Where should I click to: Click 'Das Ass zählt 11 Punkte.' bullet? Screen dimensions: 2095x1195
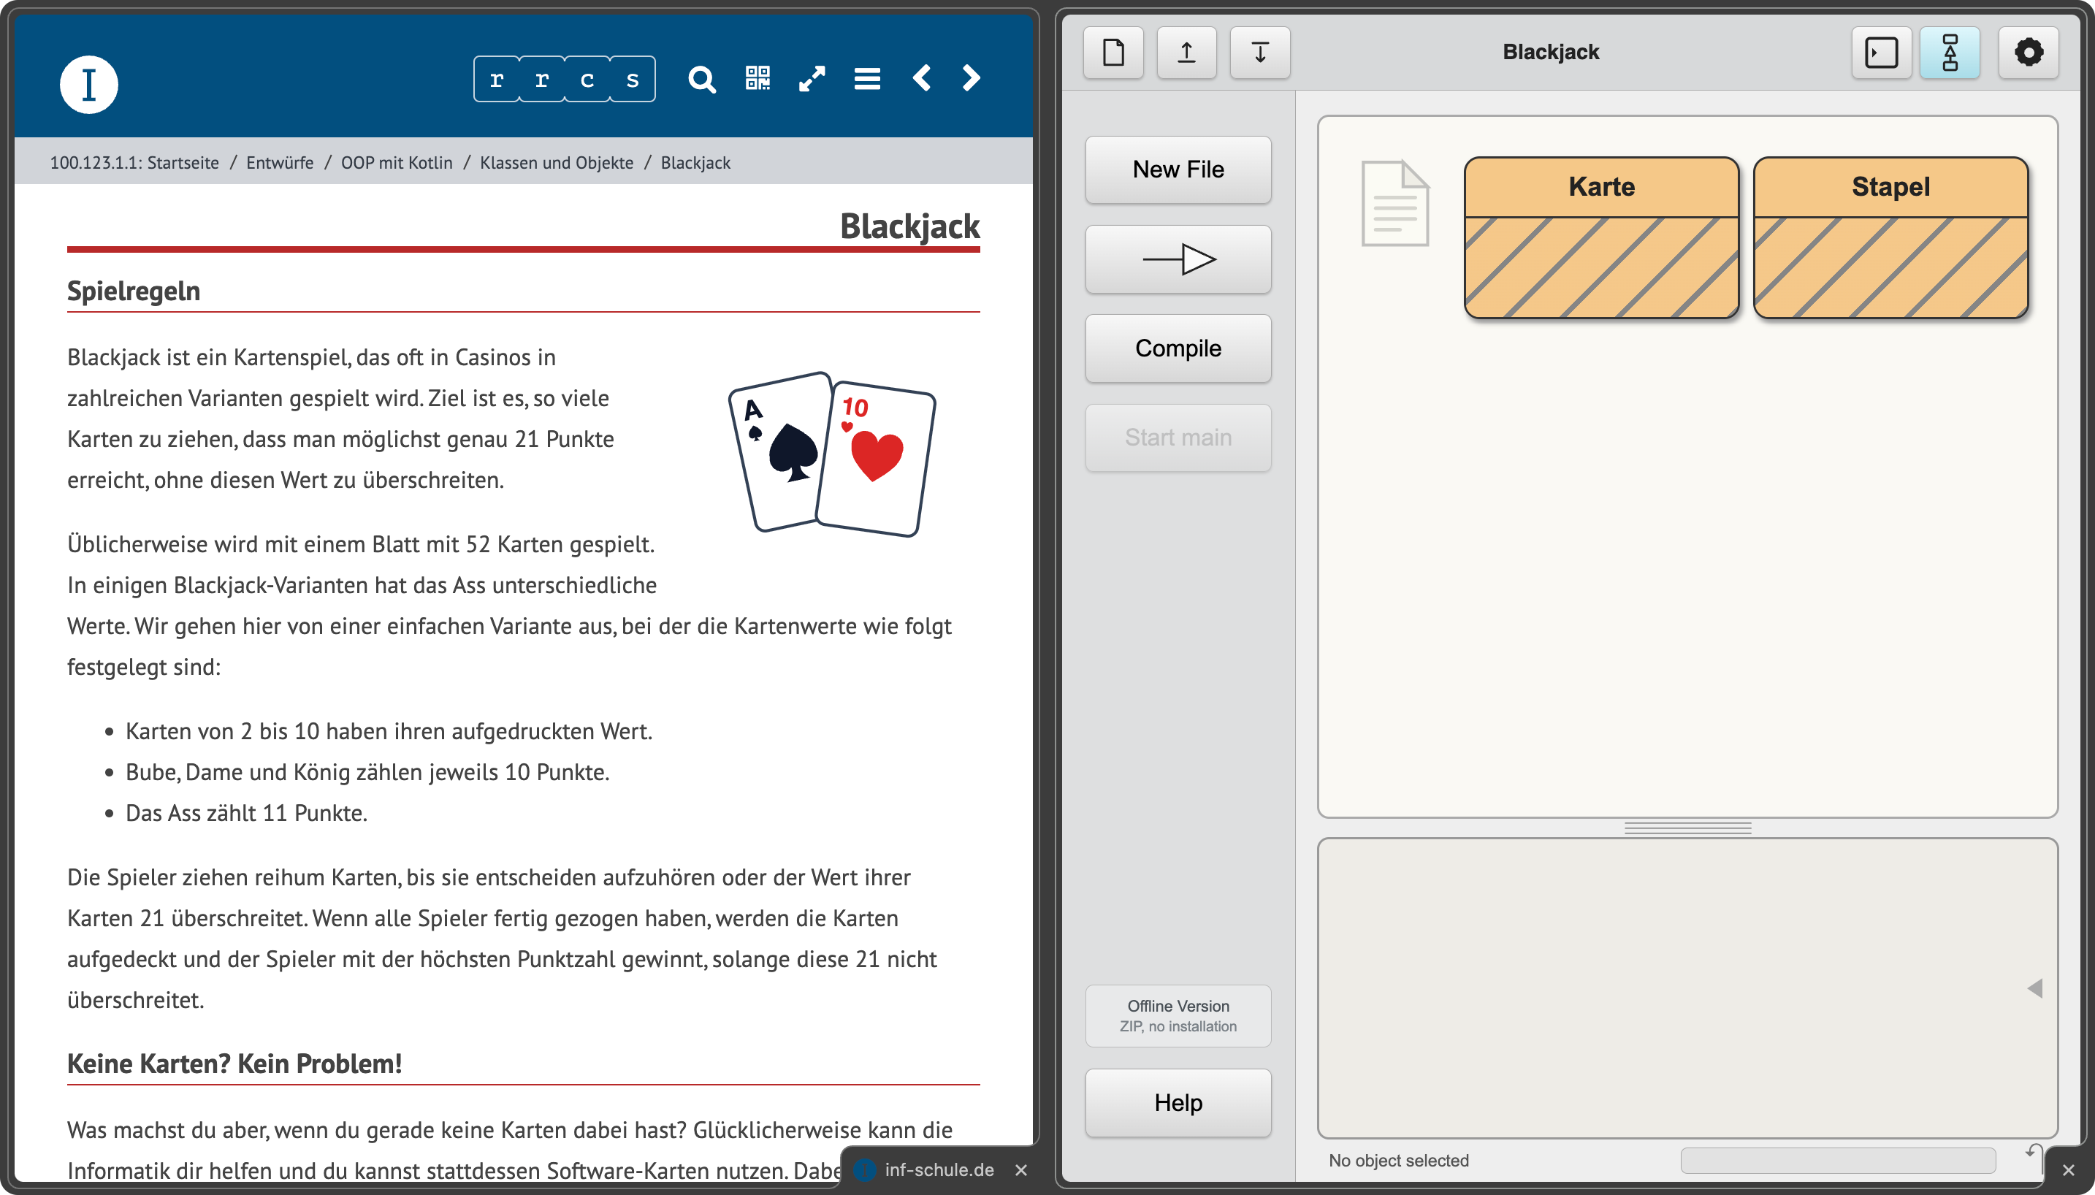point(246,812)
